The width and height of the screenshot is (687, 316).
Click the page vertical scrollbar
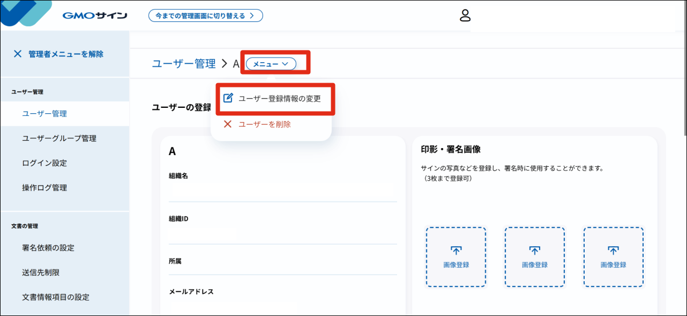tap(684, 70)
